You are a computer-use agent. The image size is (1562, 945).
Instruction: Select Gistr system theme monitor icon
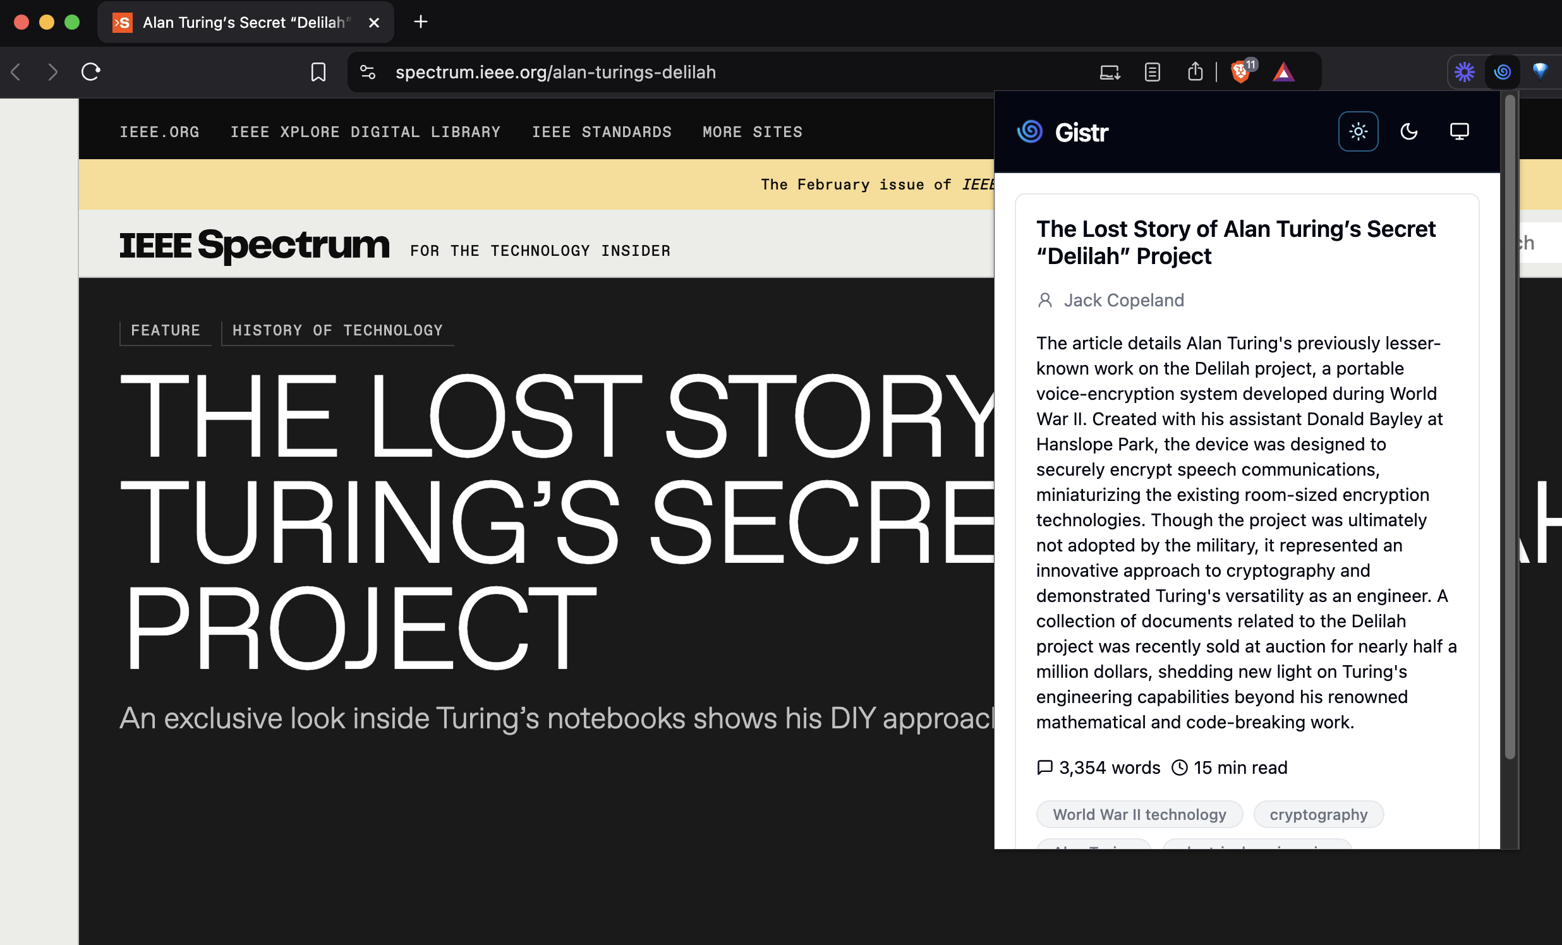pyautogui.click(x=1459, y=131)
